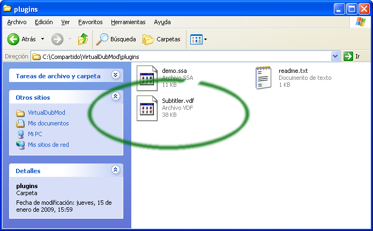Click the forward navigation arrow

pos(57,39)
